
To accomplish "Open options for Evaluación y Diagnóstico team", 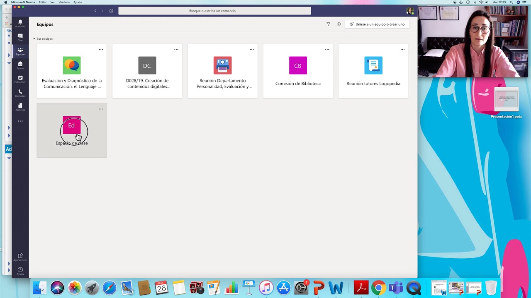I will point(101,49).
